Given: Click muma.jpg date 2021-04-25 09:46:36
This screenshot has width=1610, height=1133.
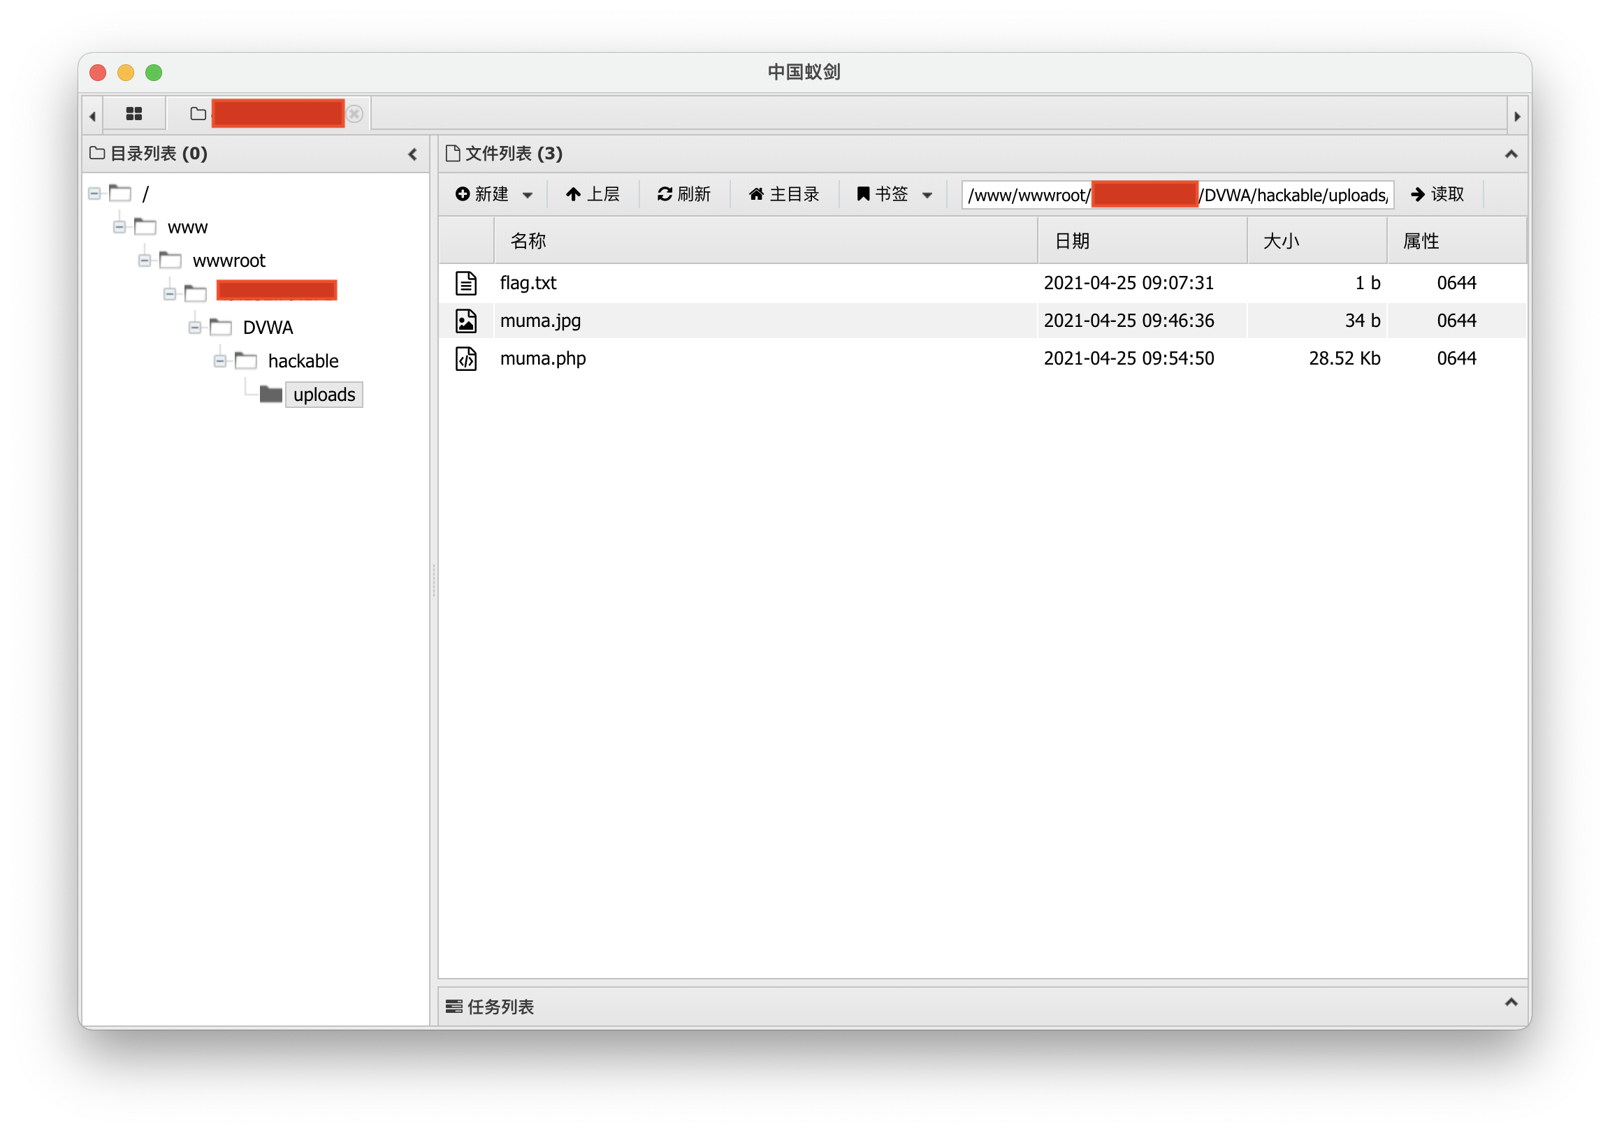Looking at the screenshot, I should pos(1129,321).
